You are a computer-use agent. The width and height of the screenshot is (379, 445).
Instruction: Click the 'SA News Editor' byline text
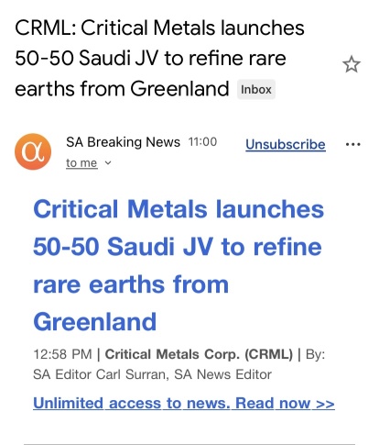[x=222, y=374]
